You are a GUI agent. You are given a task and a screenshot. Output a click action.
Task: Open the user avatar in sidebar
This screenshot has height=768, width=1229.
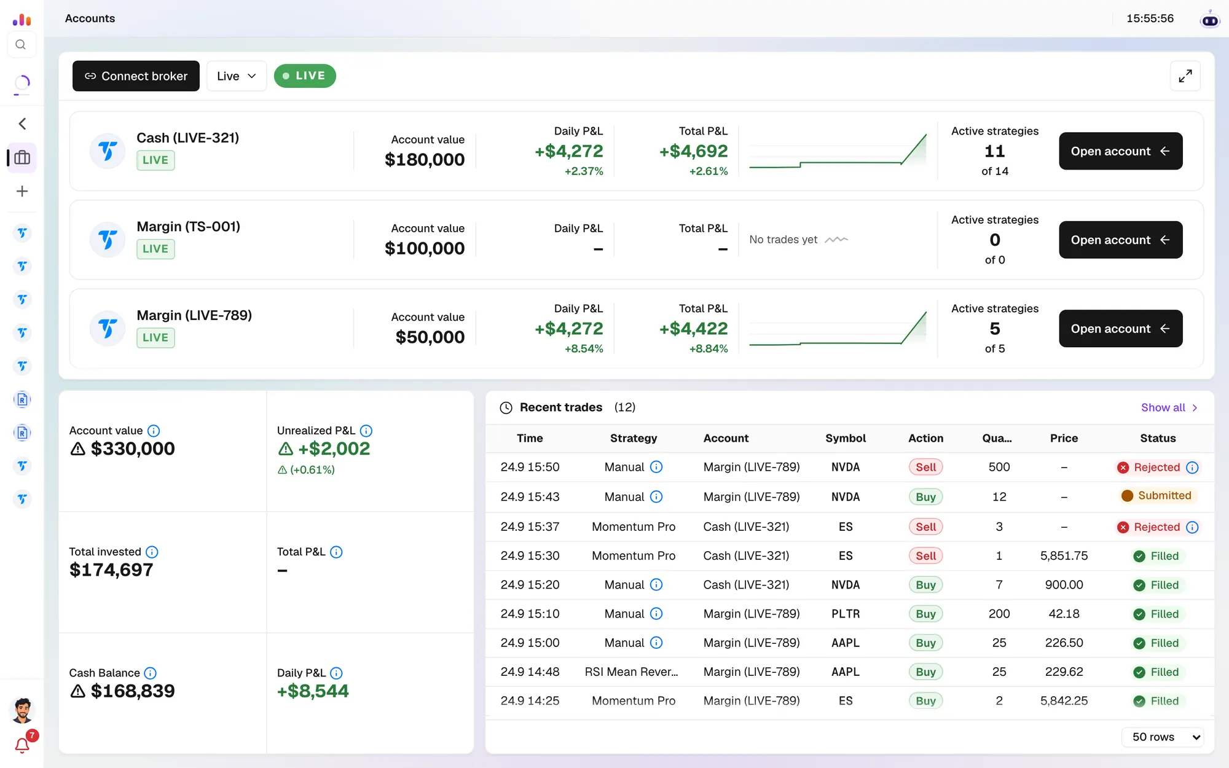pos(23,710)
